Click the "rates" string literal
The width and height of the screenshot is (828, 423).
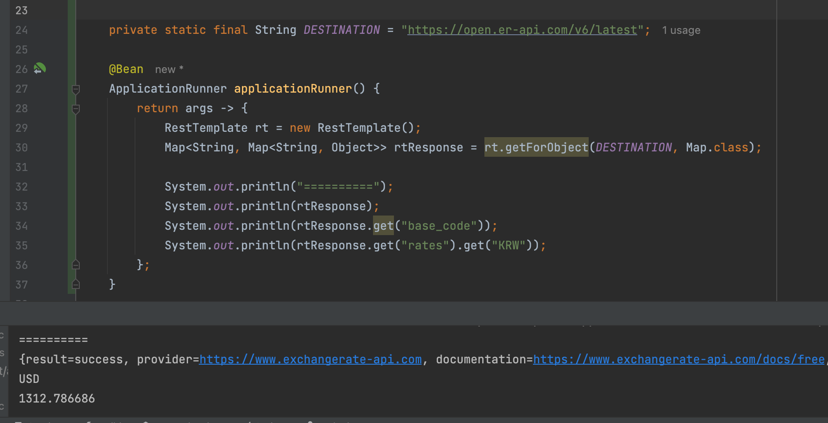coord(425,245)
